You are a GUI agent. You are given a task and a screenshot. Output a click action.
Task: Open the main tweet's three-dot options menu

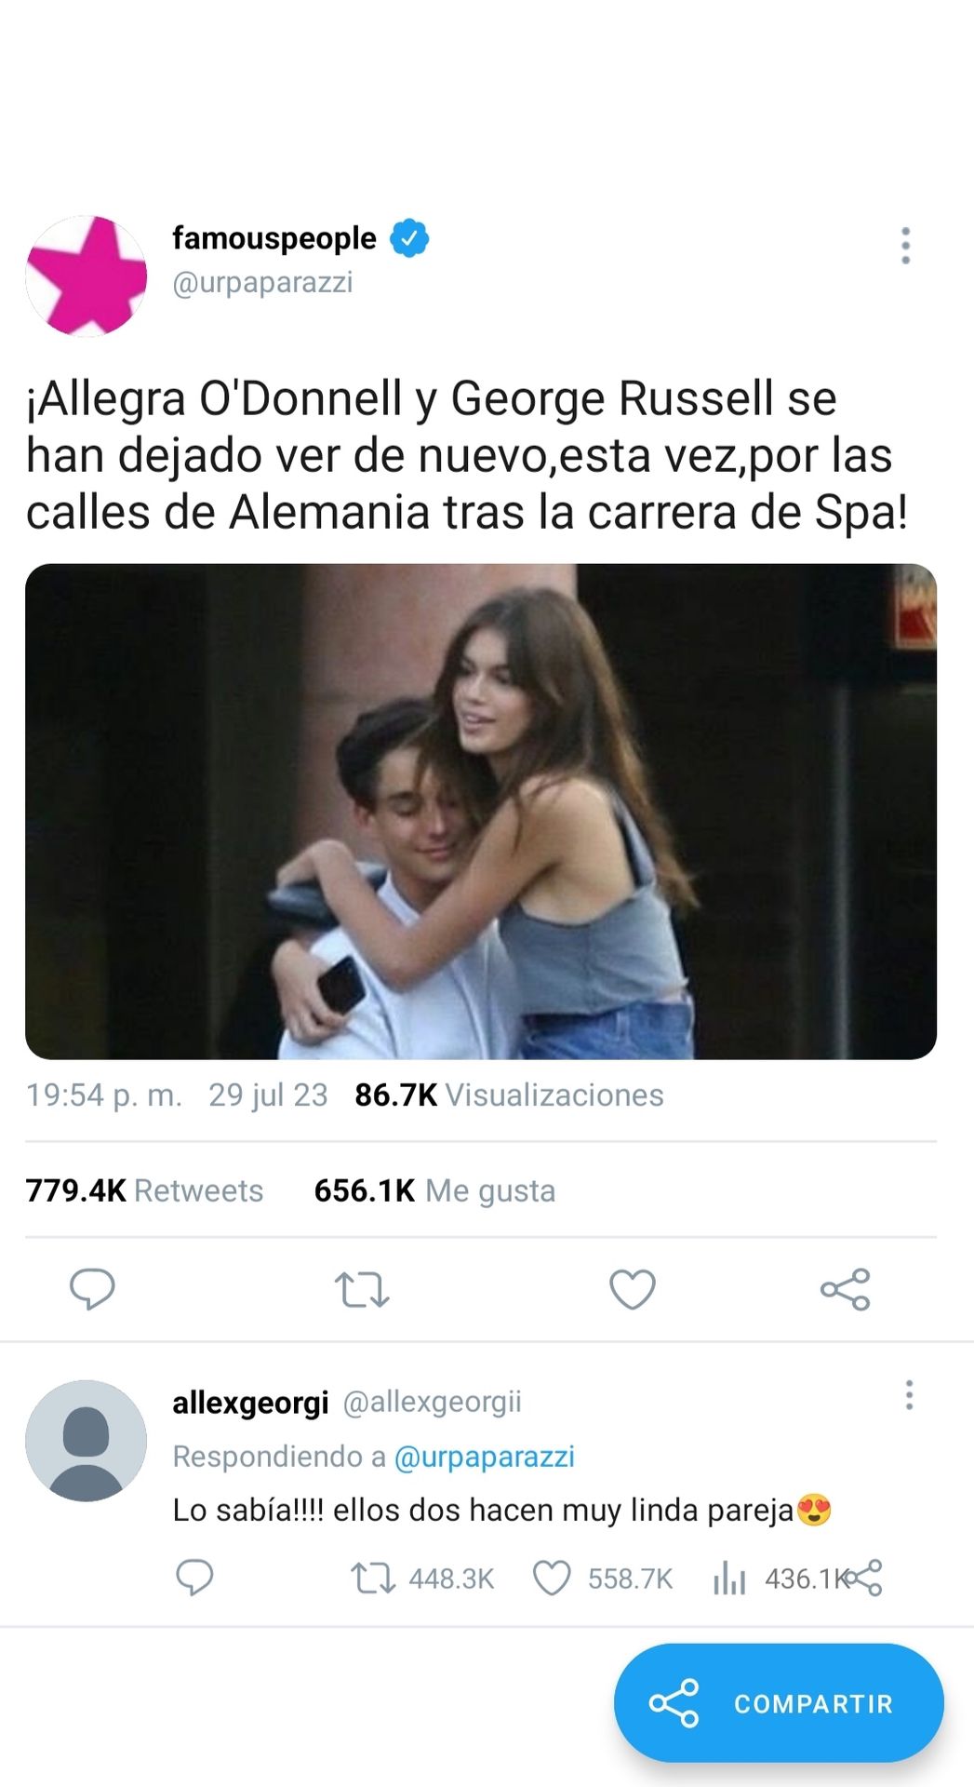coord(905,246)
